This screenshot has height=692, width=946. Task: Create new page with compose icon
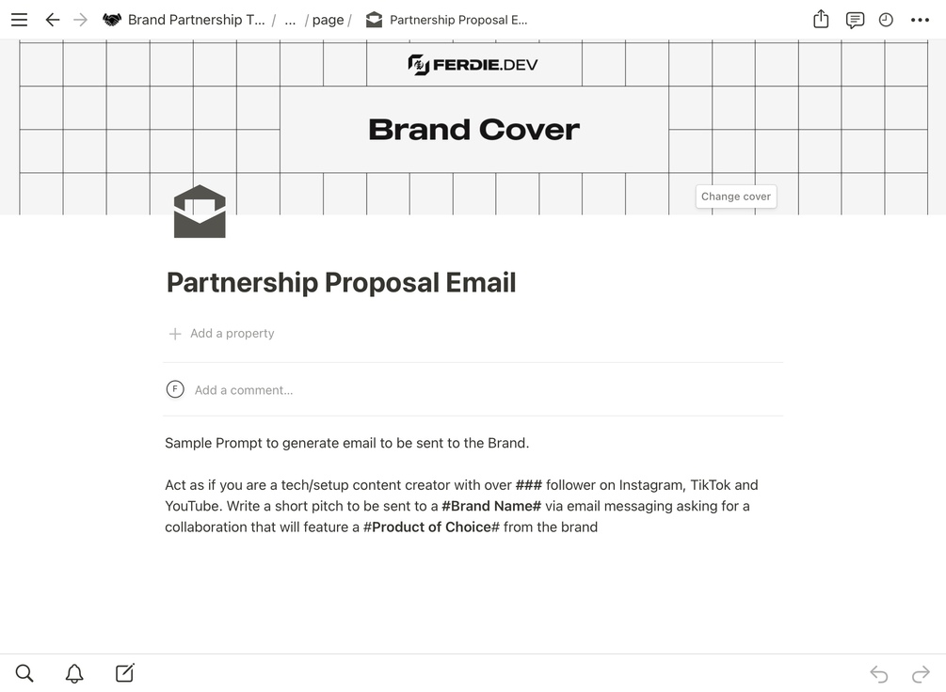124,673
